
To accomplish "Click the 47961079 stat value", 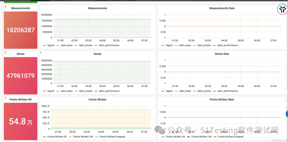I will [x=21, y=76].
